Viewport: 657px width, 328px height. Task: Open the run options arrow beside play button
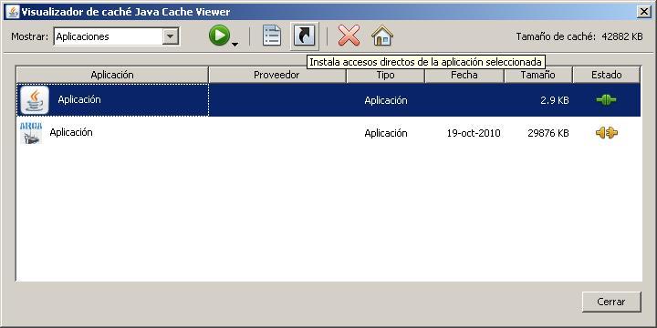[x=235, y=44]
